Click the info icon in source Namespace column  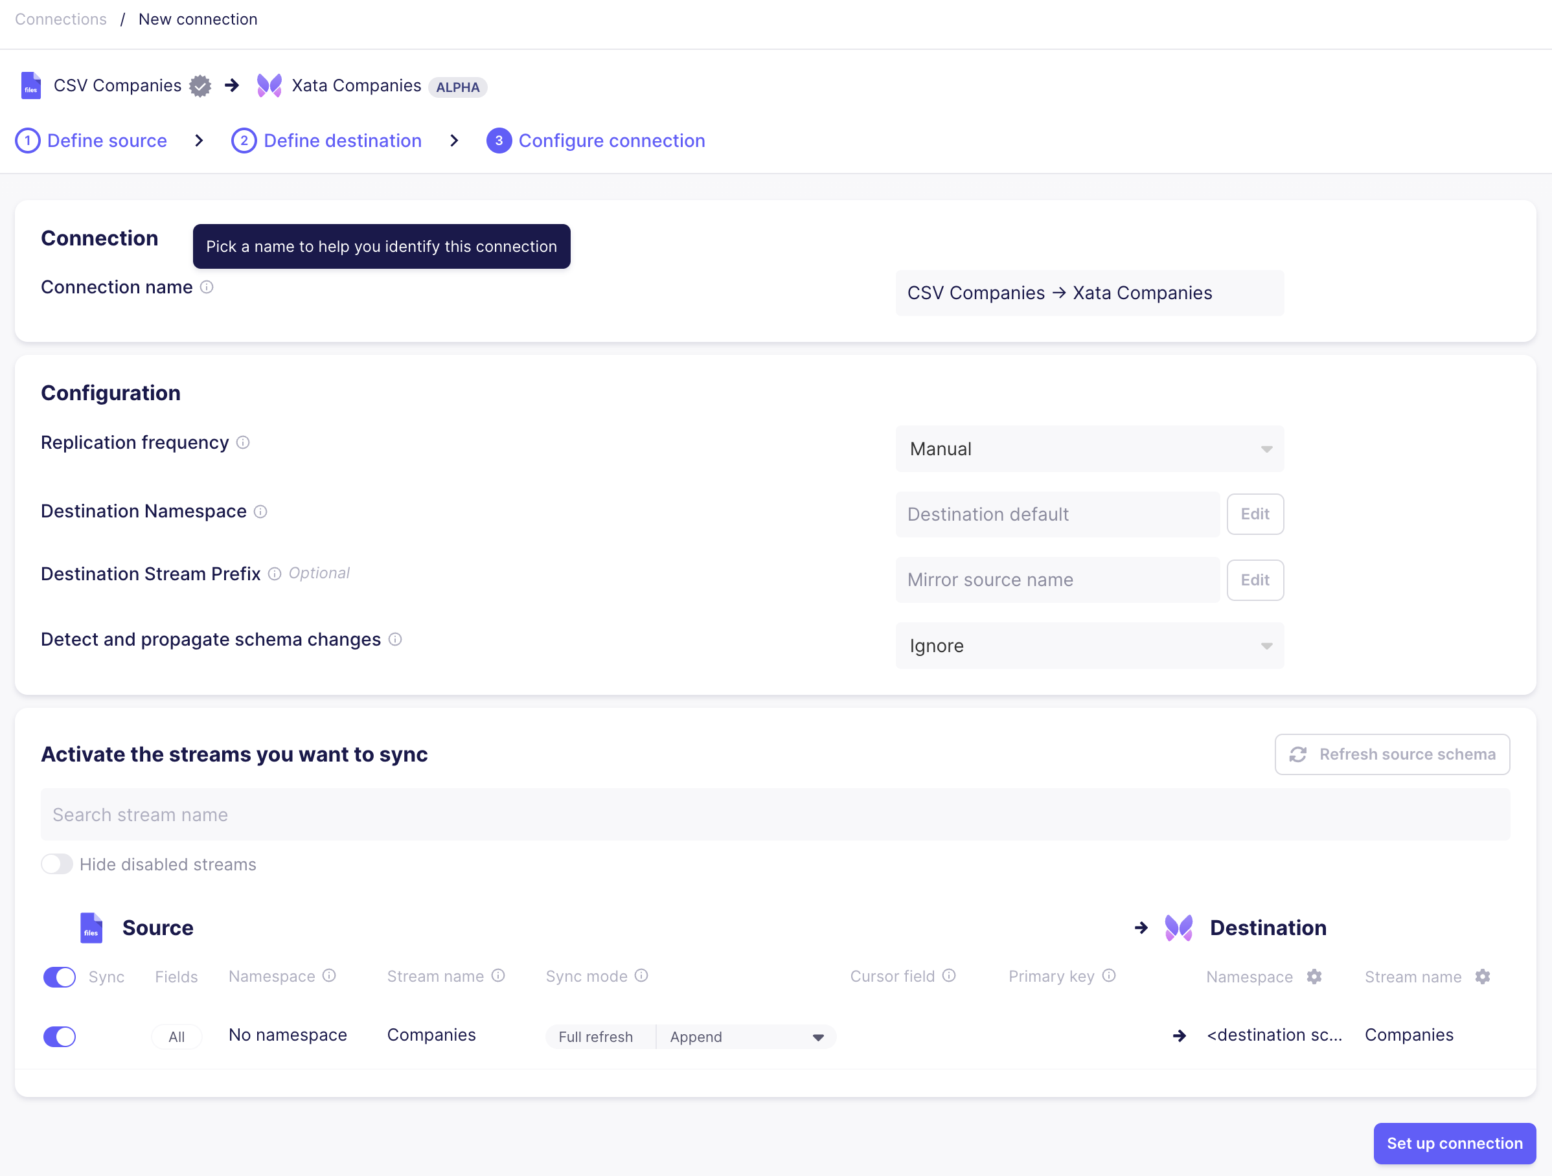329,975
